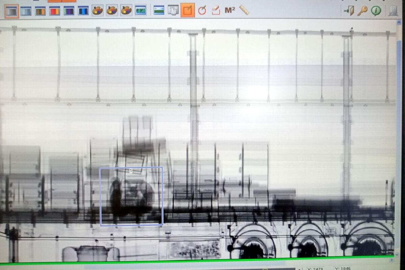Screen dimensions: 405x270
Task: Click the M² area measurement tool
Action: (230, 11)
